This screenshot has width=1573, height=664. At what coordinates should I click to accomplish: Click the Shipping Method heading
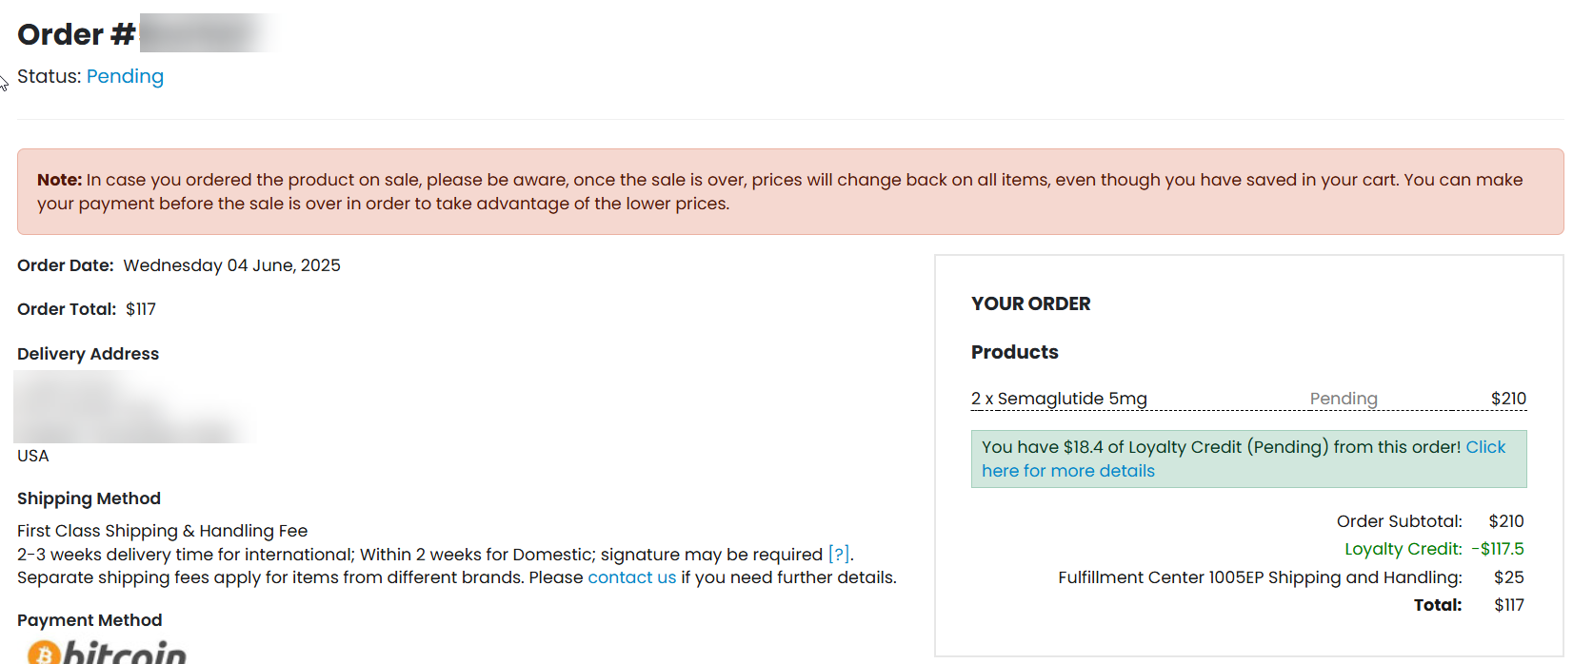89,498
